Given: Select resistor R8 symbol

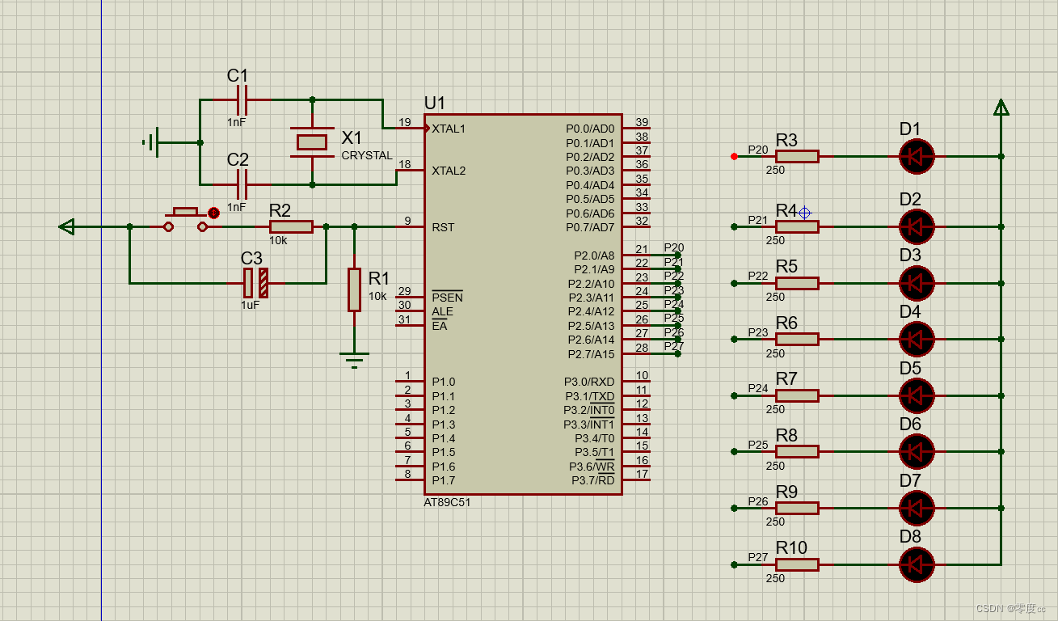Looking at the screenshot, I should tap(797, 451).
